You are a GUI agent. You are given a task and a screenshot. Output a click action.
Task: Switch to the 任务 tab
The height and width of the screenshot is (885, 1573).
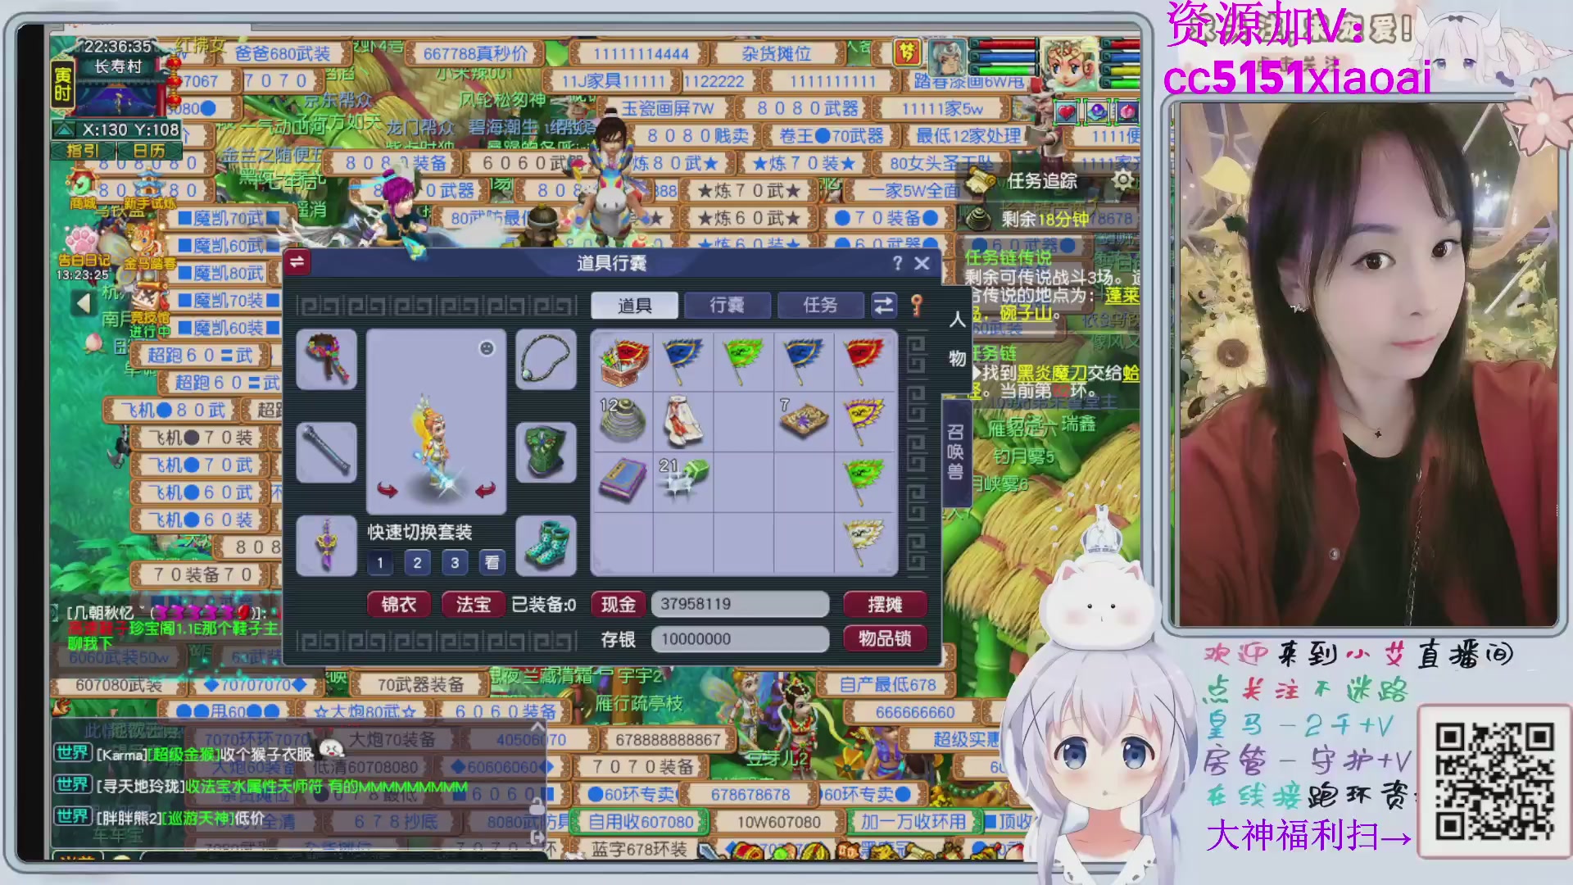[x=820, y=306]
